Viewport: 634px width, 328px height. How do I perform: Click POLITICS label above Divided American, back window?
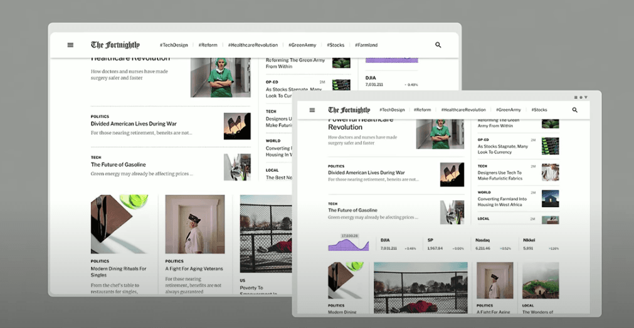100,117
